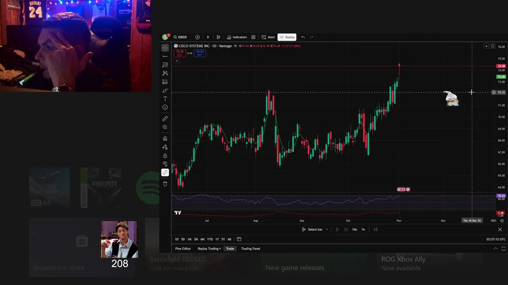Activate the zoom in tool
This screenshot has height=285, width=508.
pyautogui.click(x=165, y=127)
